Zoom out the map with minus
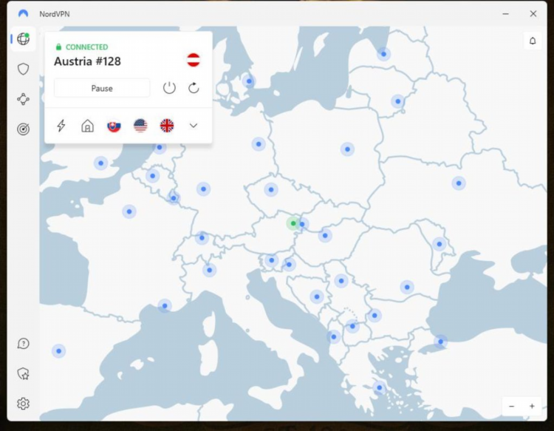This screenshot has width=554, height=431. pyautogui.click(x=511, y=407)
